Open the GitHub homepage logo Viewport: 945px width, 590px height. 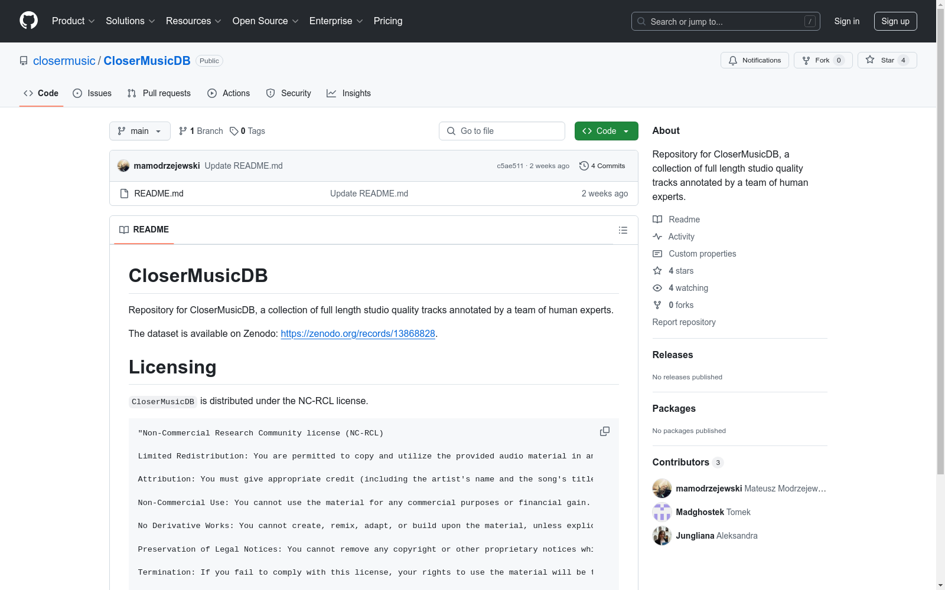[x=28, y=21]
